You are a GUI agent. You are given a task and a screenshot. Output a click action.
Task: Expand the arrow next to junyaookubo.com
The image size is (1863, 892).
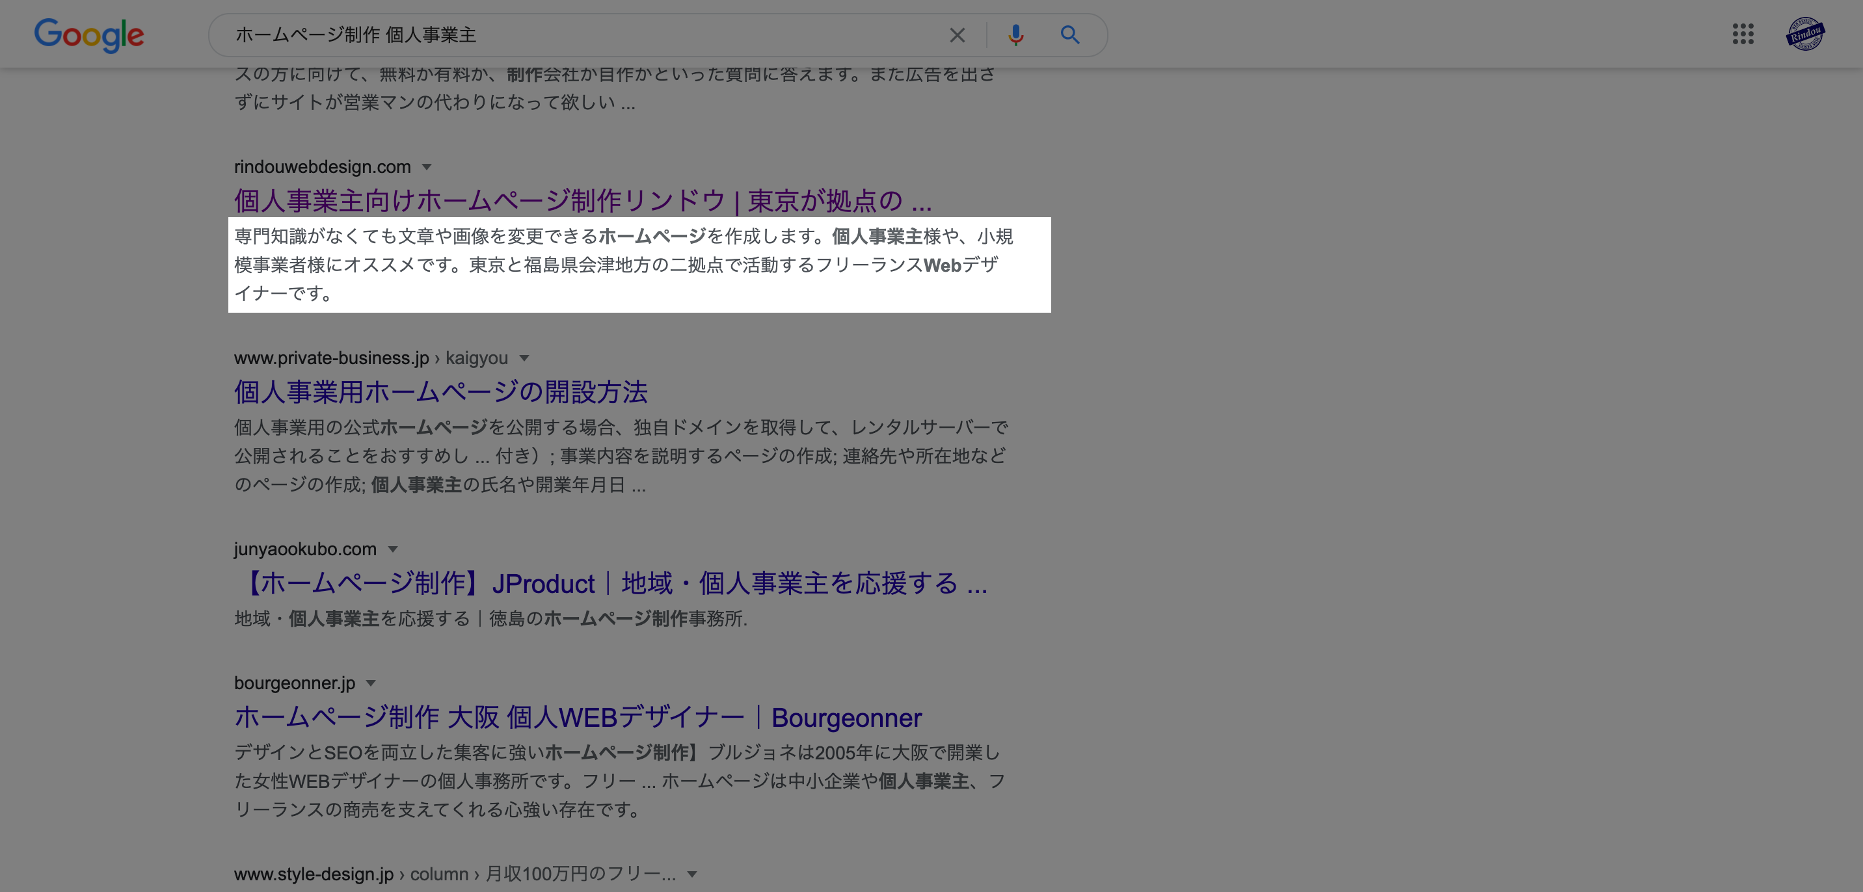[x=393, y=549]
